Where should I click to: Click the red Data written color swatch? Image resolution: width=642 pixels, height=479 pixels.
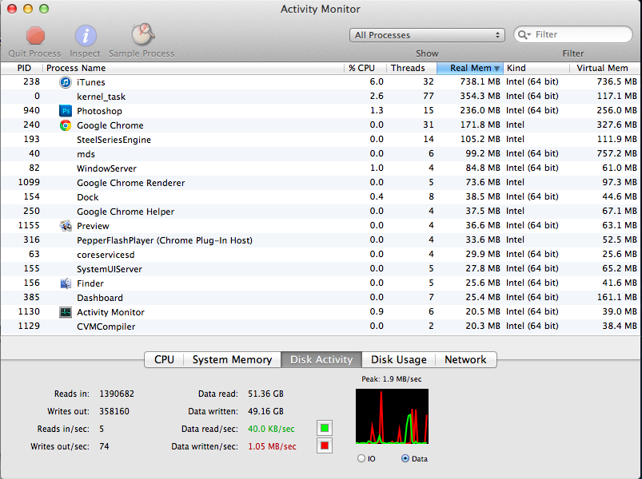pos(325,445)
